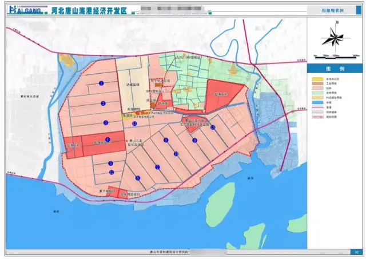
Task: Click the blue 水域 legend swatch
Action: click(317, 103)
